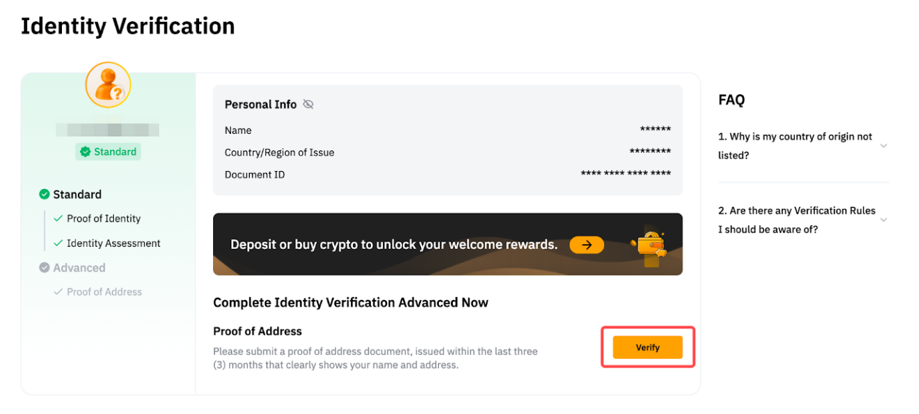Click the Proof of Address checkmark
Viewport: 919px width, 414px height.
click(x=58, y=292)
